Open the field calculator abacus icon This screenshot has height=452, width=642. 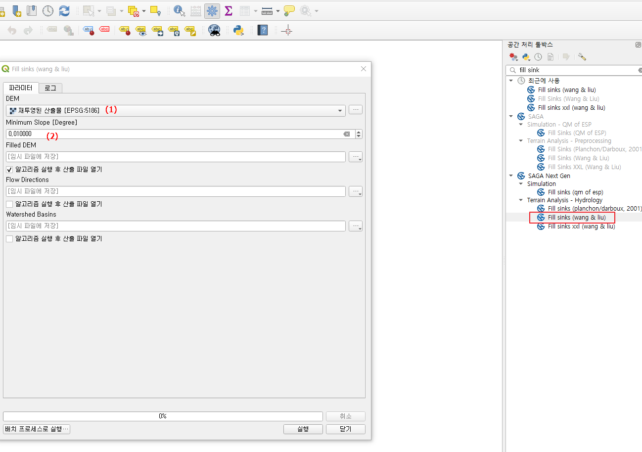[x=196, y=10]
